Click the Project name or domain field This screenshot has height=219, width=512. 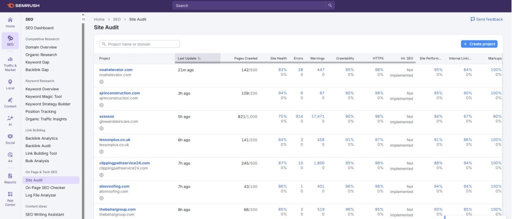139,44
